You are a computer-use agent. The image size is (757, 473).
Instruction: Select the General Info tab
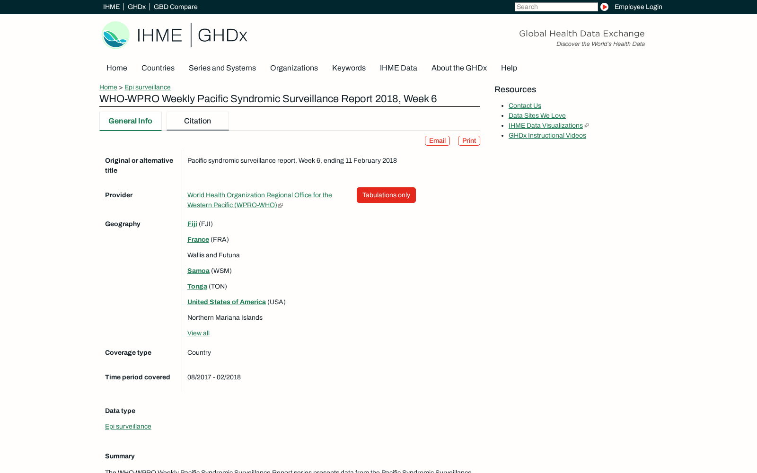(x=131, y=121)
